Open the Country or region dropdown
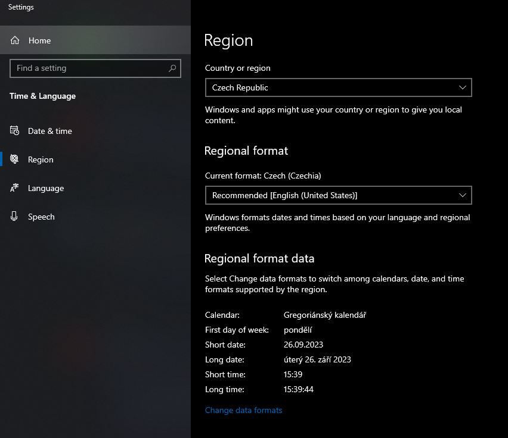This screenshot has width=508, height=438. tap(339, 87)
